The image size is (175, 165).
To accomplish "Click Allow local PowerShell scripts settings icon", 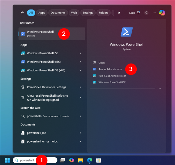I will click(x=23, y=98).
